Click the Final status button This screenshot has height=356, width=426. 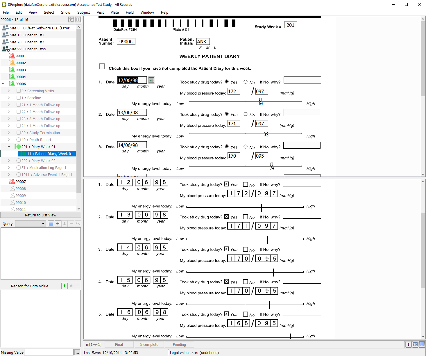pos(119,344)
